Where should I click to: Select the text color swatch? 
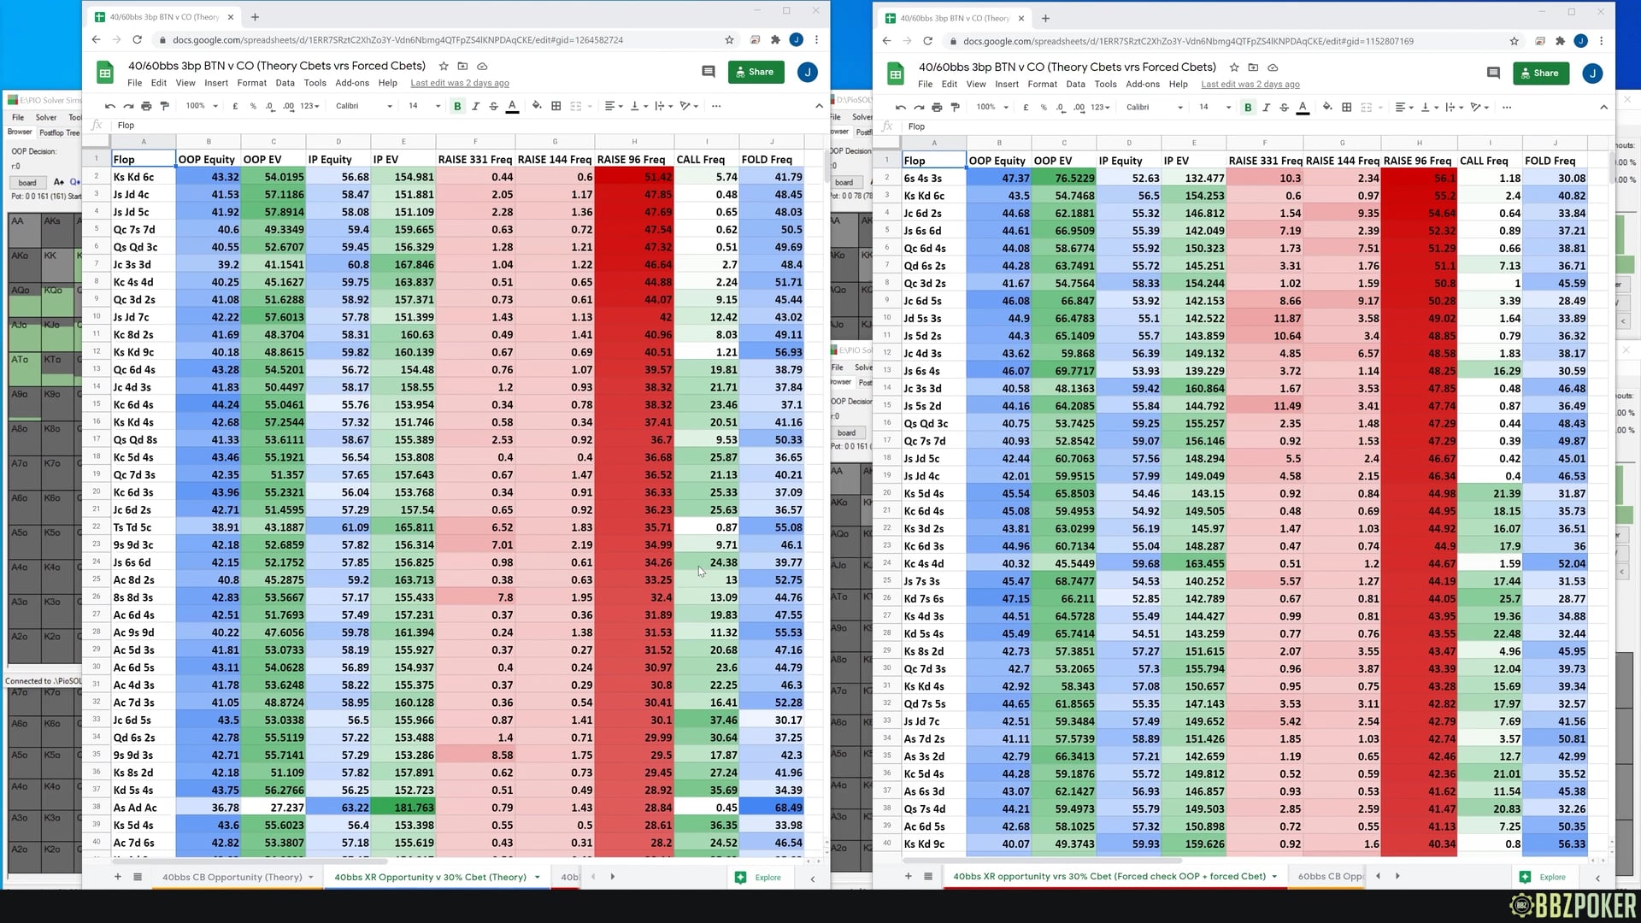(x=511, y=106)
